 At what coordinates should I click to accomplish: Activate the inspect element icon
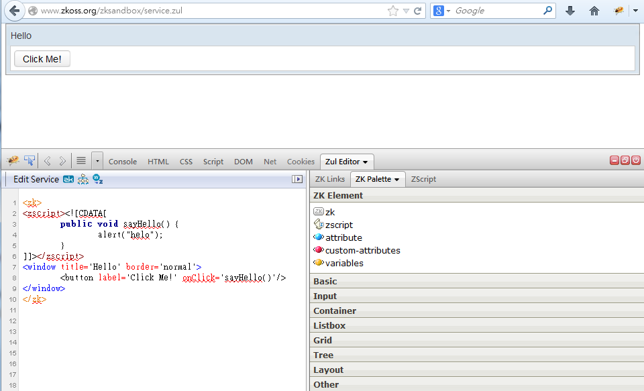pyautogui.click(x=30, y=160)
